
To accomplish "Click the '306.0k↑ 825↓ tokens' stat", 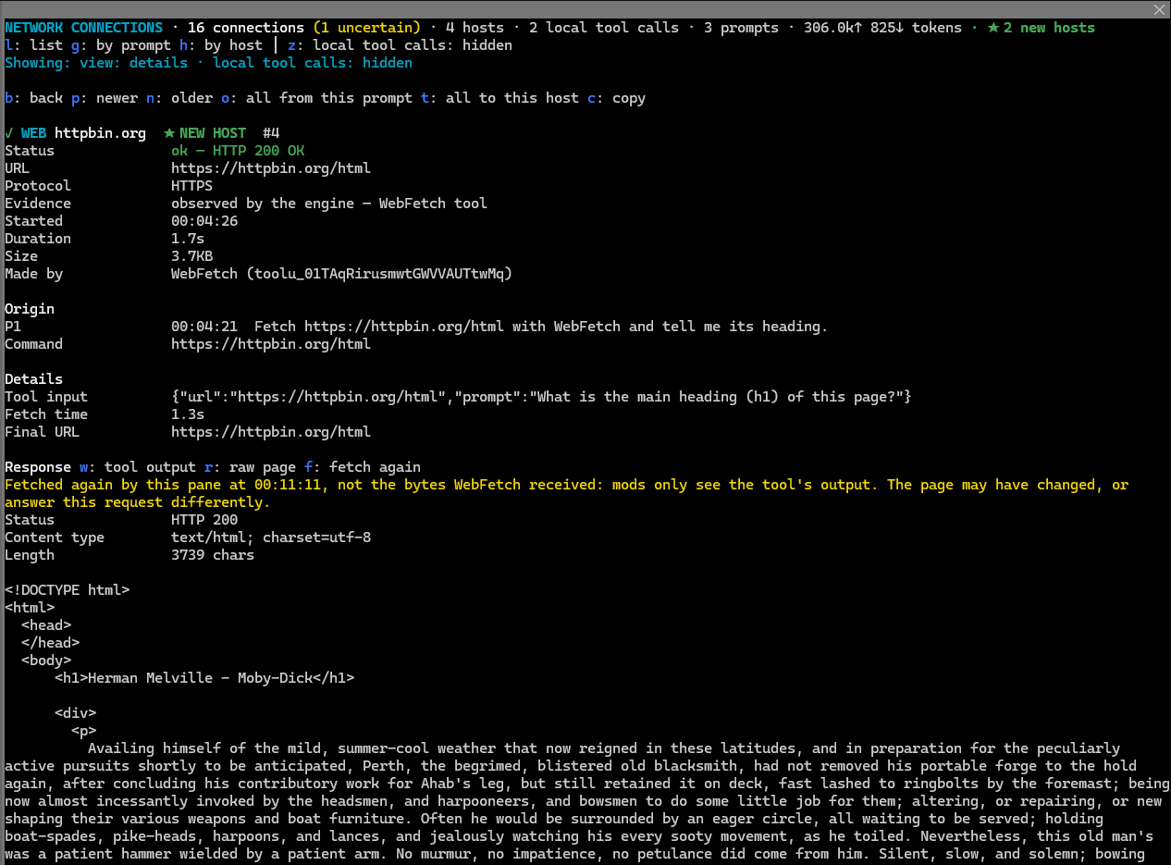I will point(882,27).
